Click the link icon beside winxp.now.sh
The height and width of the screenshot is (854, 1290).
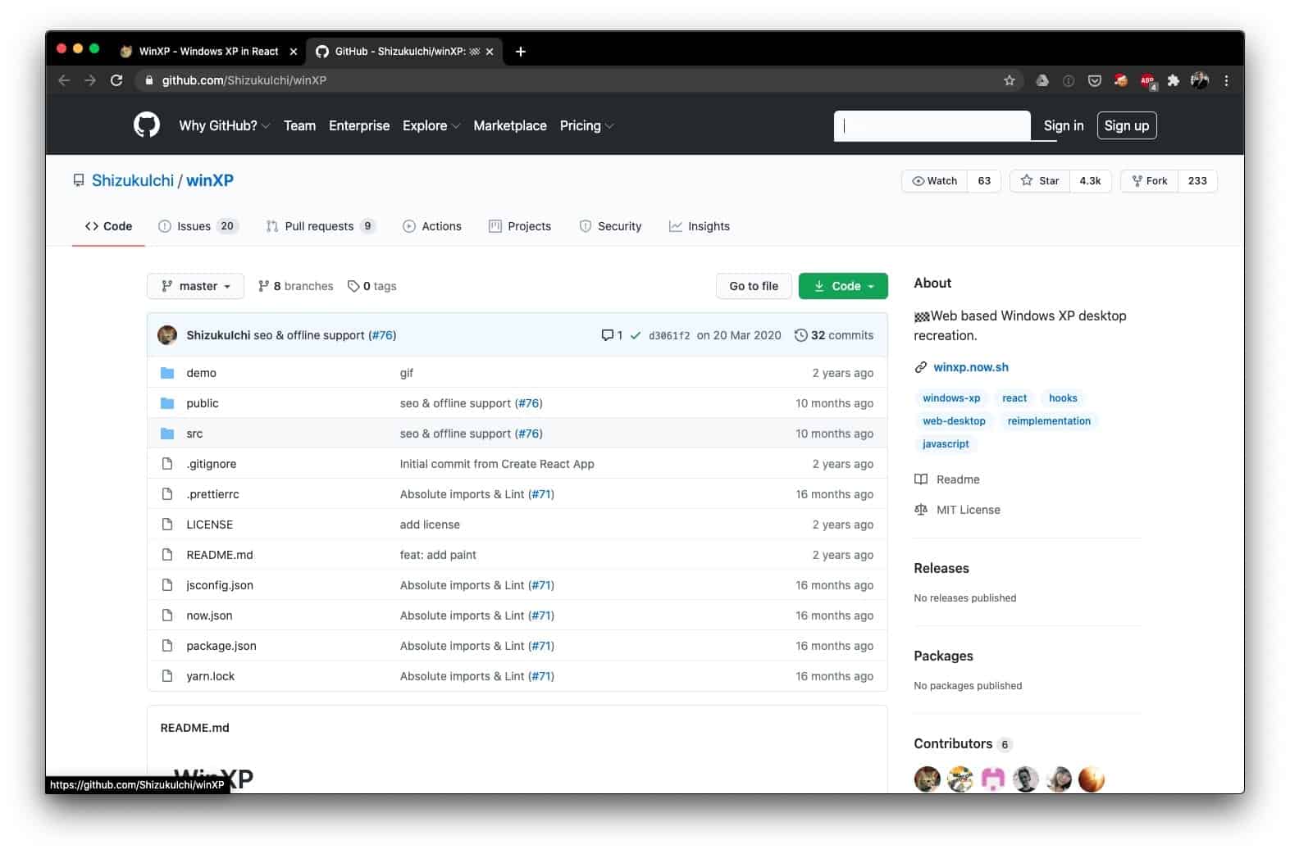tap(921, 367)
